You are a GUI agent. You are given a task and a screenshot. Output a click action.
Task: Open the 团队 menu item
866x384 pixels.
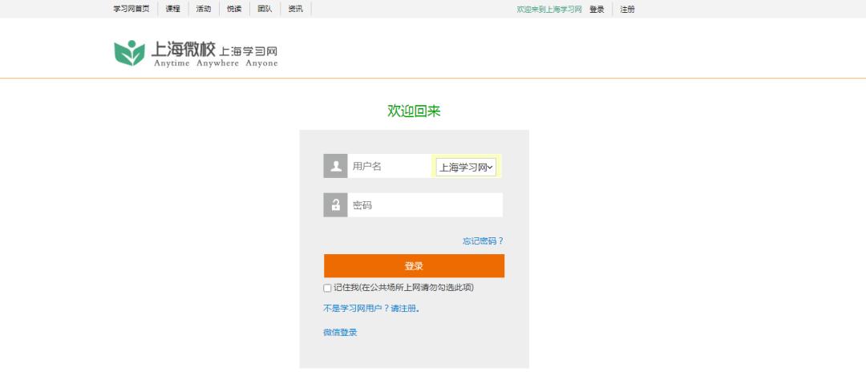(x=265, y=9)
